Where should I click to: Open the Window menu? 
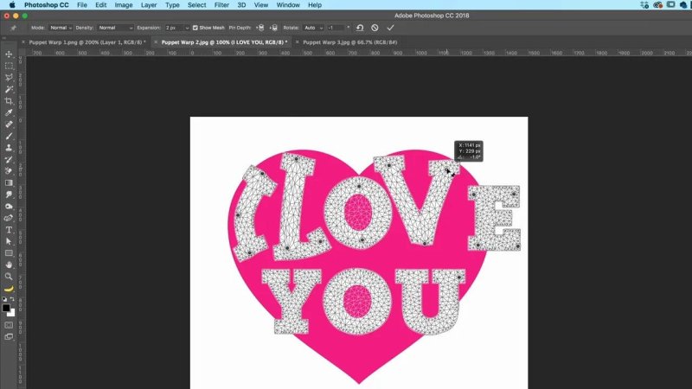pyautogui.click(x=288, y=5)
